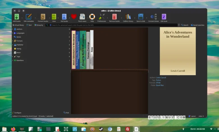Click the Edit book icon
This screenshot has height=132, width=219.
tap(164, 17)
